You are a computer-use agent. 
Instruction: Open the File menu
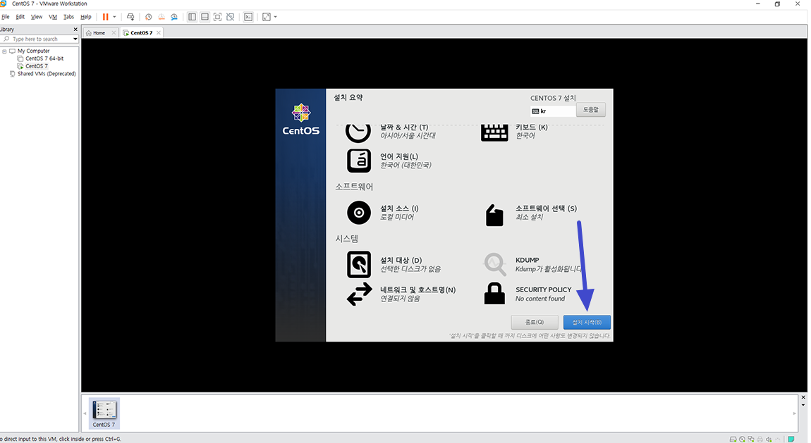(6, 17)
